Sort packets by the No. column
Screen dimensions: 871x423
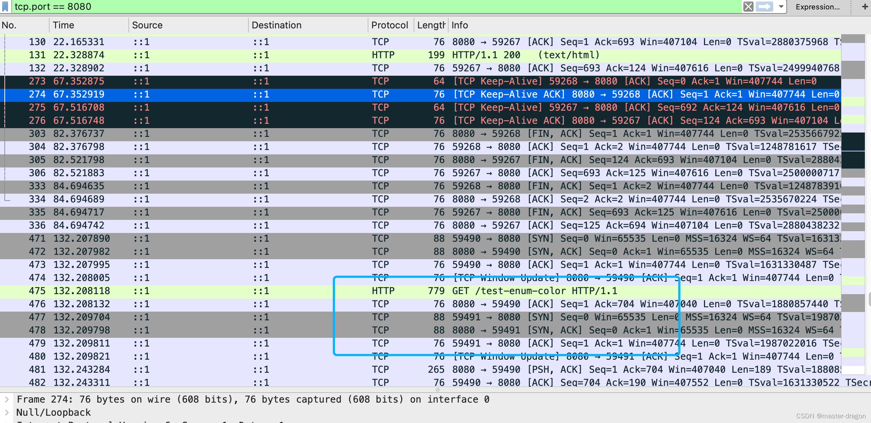click(24, 25)
